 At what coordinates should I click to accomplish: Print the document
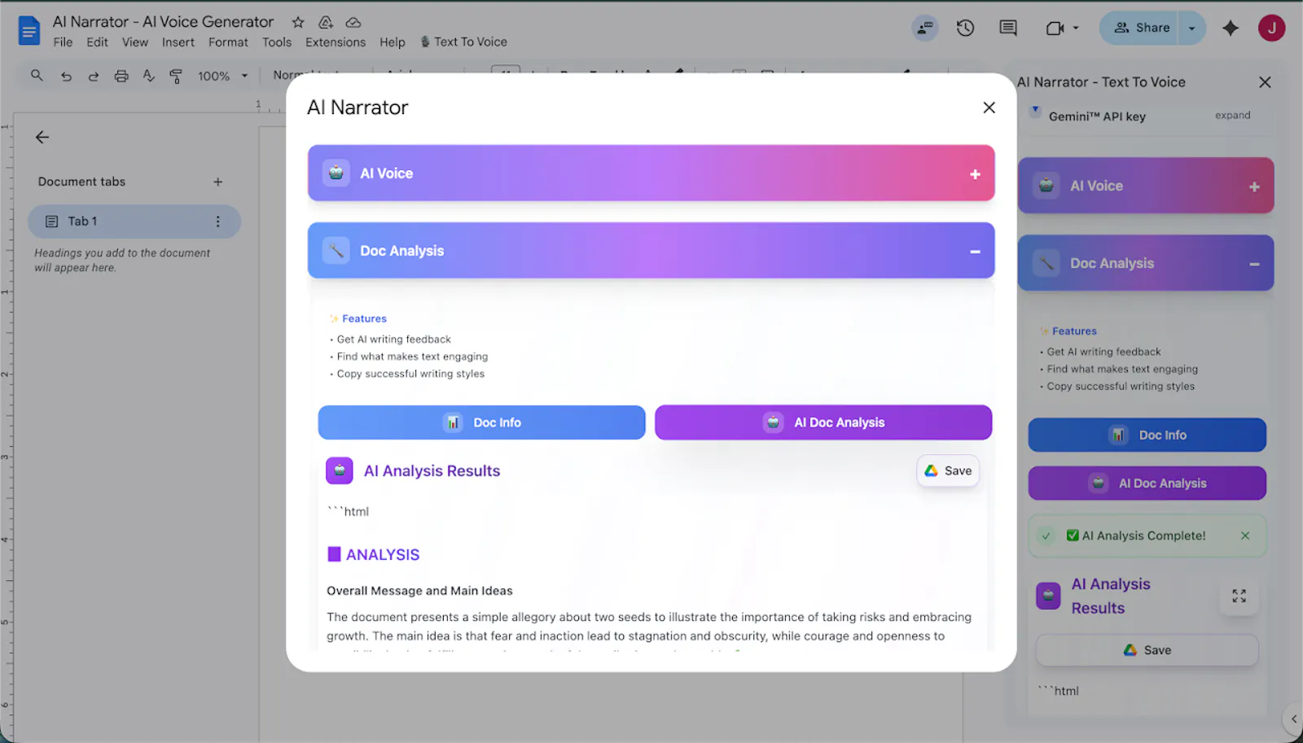121,76
